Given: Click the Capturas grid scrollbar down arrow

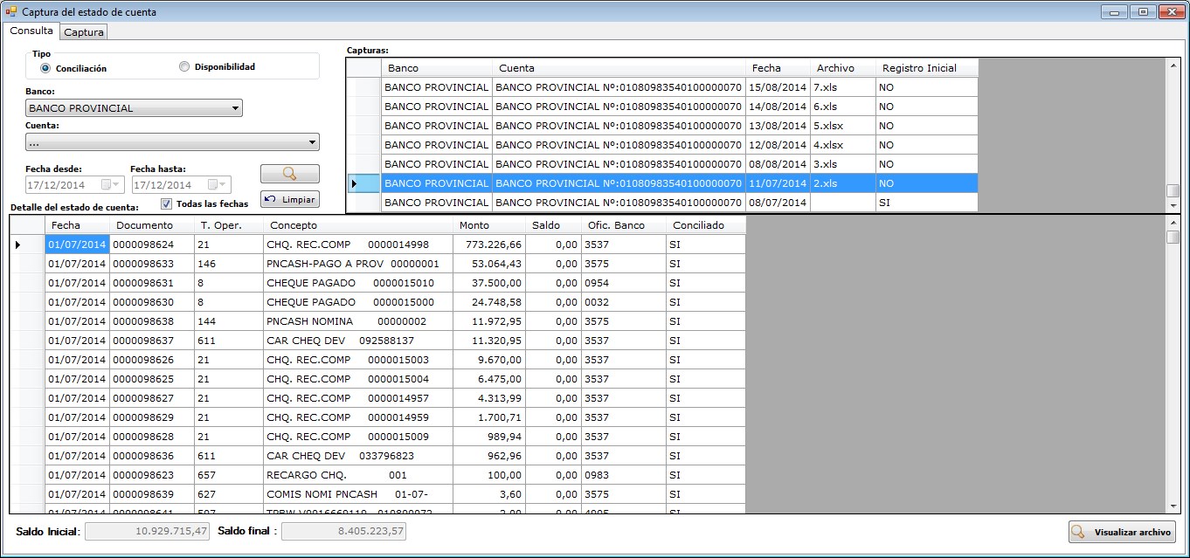Looking at the screenshot, I should [1173, 205].
